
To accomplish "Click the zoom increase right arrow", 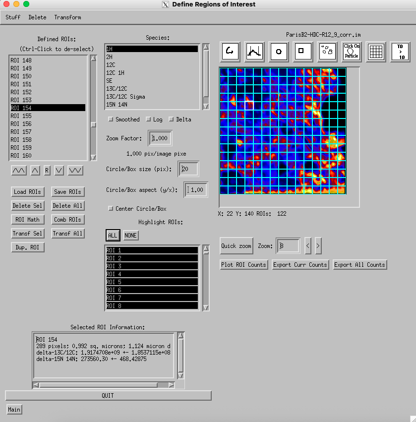I will (x=318, y=245).
